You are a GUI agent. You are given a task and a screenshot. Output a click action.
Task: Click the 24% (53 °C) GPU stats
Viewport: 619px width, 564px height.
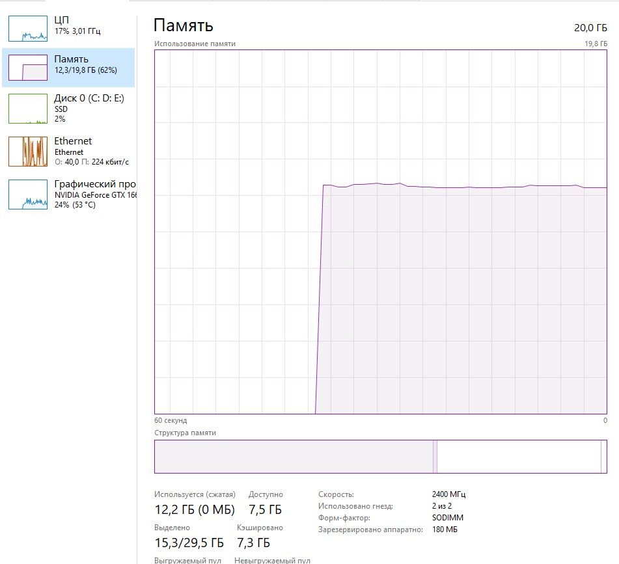75,205
